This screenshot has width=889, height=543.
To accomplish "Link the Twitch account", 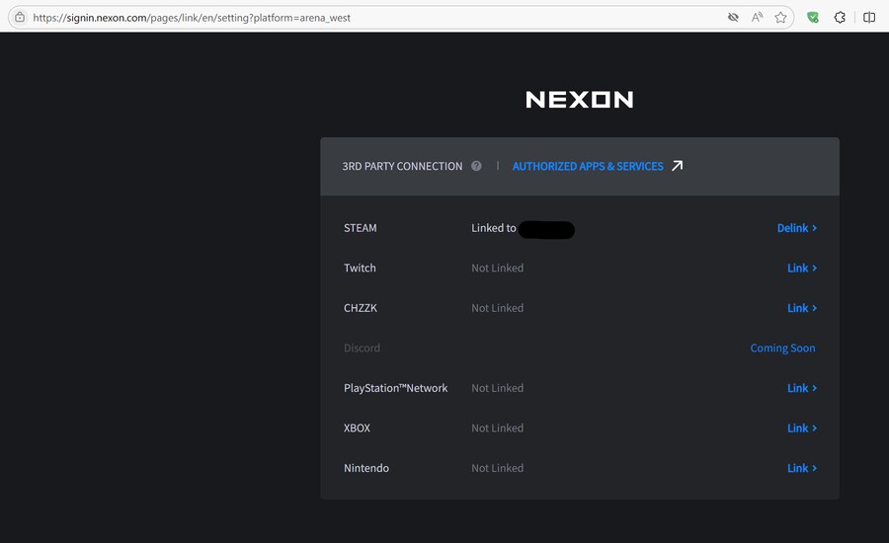I will click(802, 269).
